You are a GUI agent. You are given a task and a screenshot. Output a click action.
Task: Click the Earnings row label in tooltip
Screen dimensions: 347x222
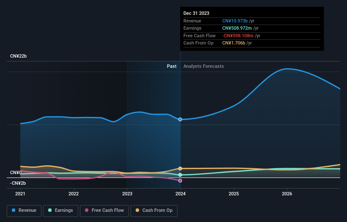tap(193, 28)
